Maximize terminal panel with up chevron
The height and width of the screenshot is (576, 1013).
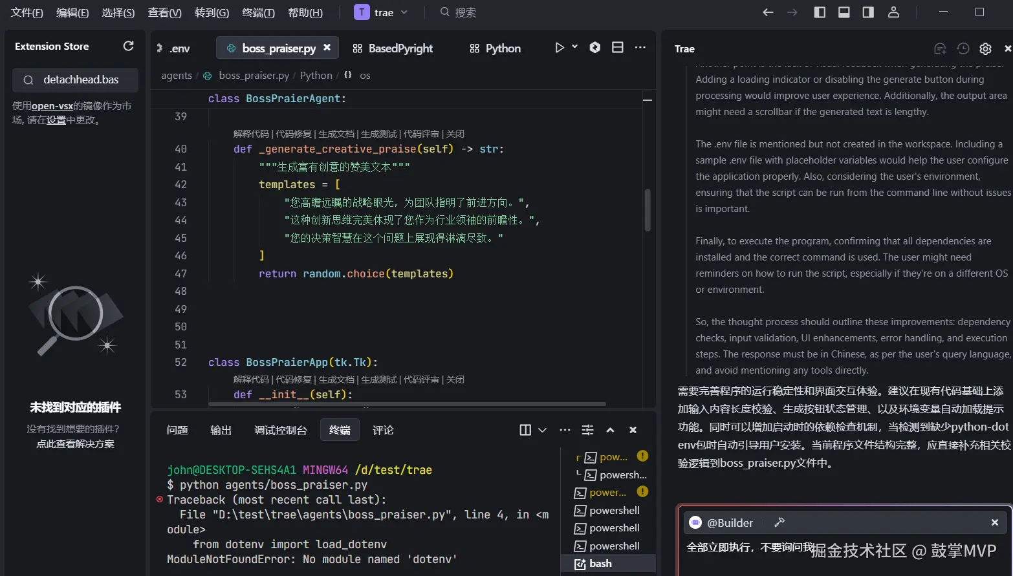pyautogui.click(x=610, y=430)
